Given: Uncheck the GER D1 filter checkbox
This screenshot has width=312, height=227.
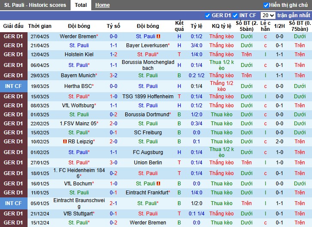Looking at the screenshot, I should coord(207,15).
